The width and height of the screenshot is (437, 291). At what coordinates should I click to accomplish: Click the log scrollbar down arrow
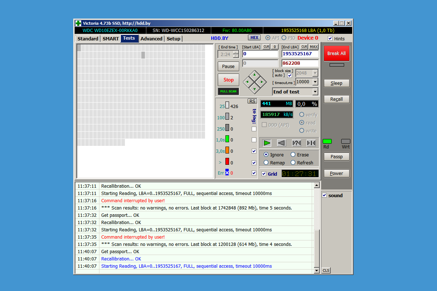(x=316, y=271)
